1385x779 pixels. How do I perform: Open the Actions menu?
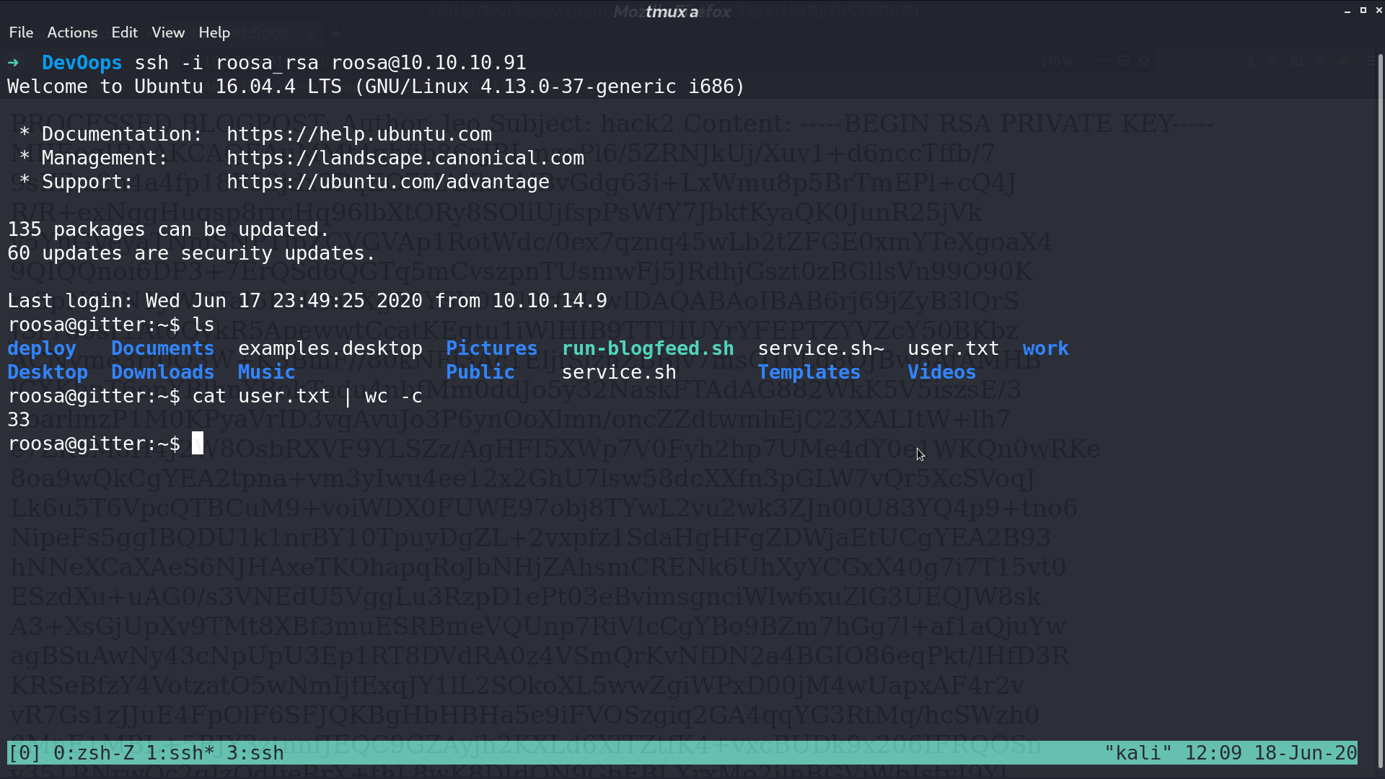72,32
